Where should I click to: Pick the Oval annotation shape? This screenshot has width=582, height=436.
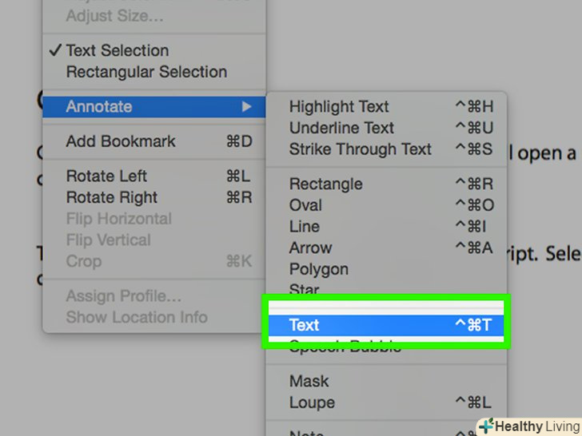305,205
